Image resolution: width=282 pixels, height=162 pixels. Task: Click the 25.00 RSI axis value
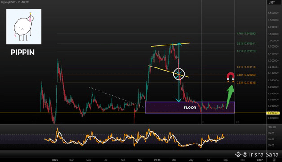[271, 145]
